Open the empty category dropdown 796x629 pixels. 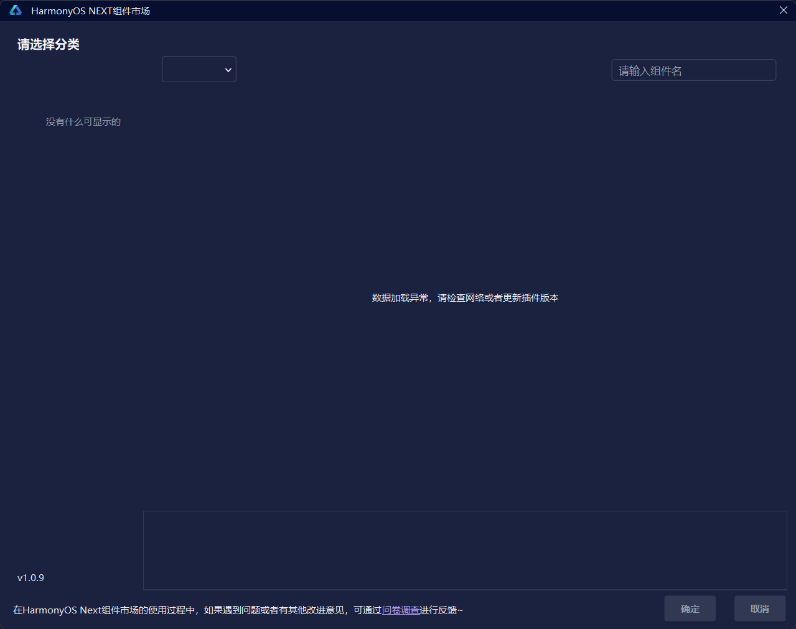tap(199, 69)
